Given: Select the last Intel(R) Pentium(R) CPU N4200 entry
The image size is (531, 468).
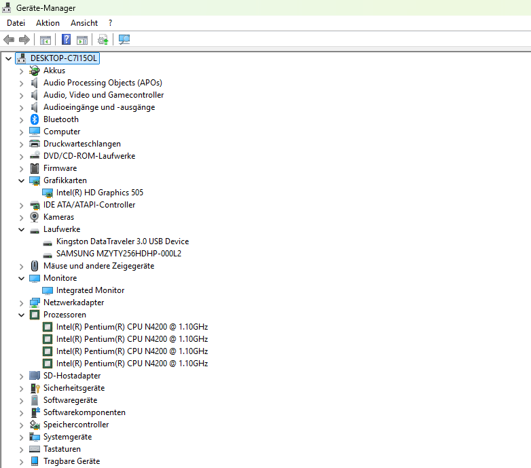Looking at the screenshot, I should tap(132, 364).
